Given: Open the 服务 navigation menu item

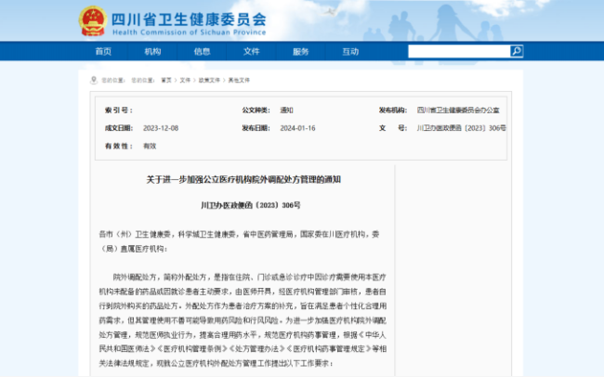Looking at the screenshot, I should pos(300,51).
